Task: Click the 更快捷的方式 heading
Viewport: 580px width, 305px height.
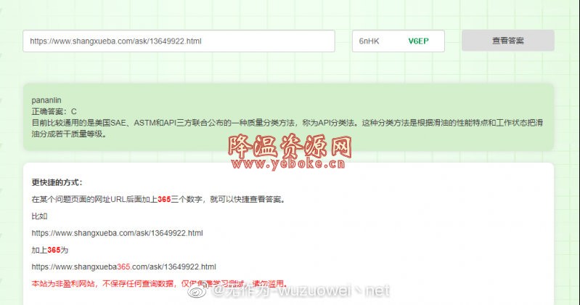Action: (x=57, y=182)
